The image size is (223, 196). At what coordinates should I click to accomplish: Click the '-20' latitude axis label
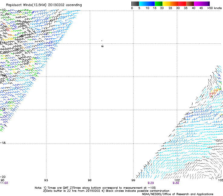tap(3, 177)
